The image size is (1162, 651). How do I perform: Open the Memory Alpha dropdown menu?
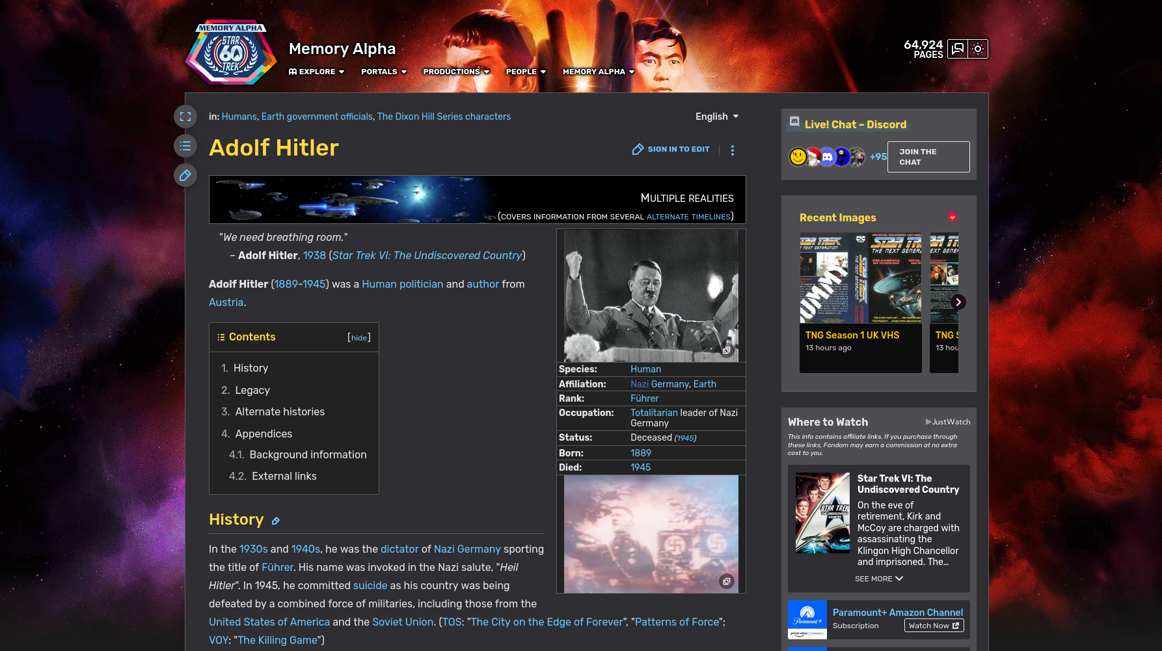point(599,72)
